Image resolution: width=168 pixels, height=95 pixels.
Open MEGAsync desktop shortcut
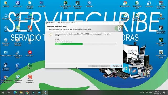(30, 54)
